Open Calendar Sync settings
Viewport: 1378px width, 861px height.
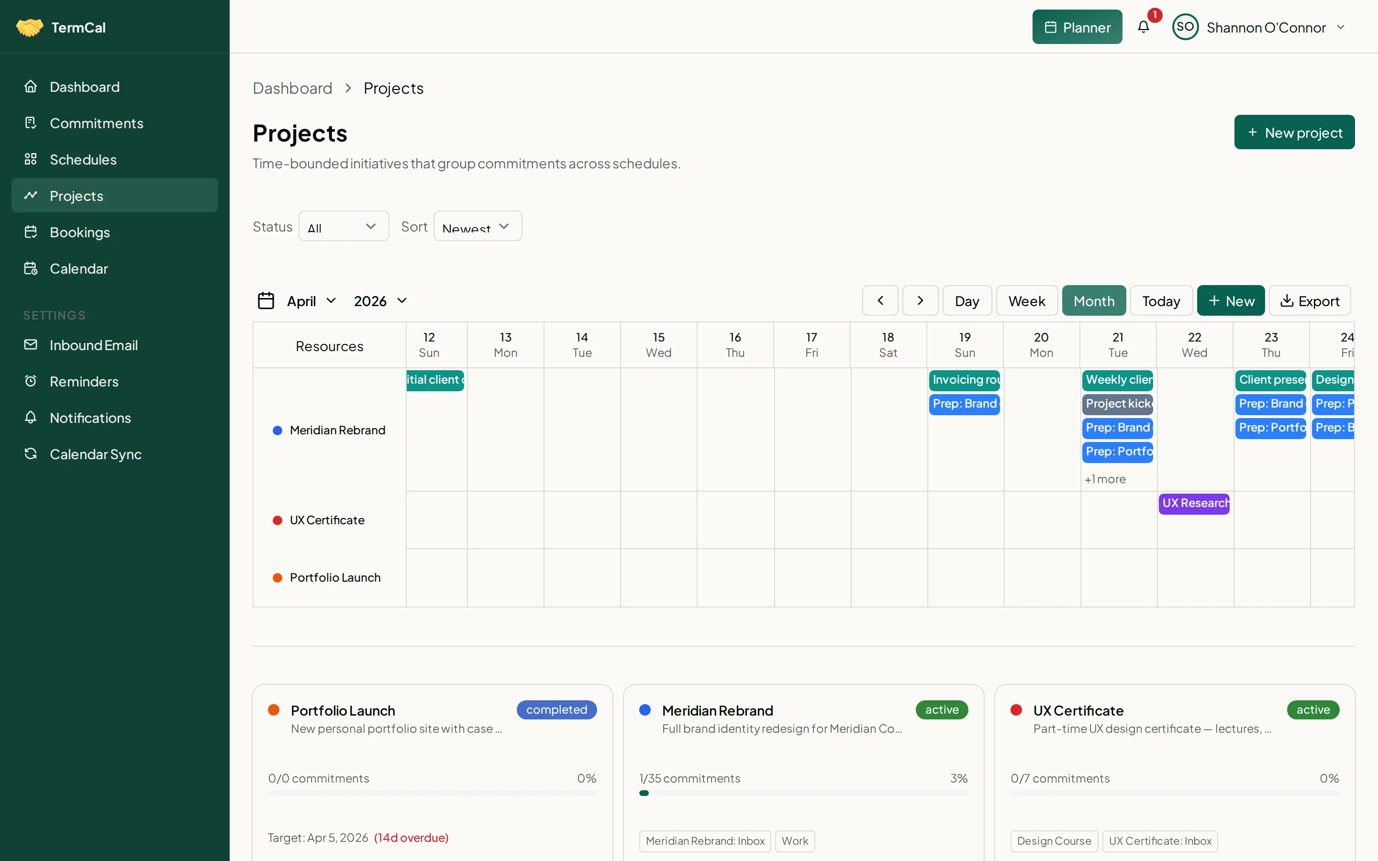[x=114, y=454]
